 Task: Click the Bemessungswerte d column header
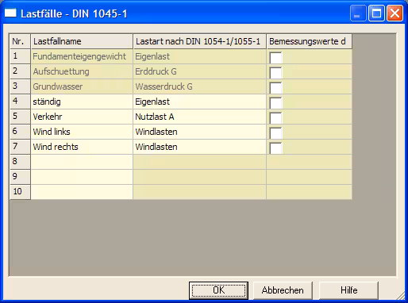click(310, 41)
